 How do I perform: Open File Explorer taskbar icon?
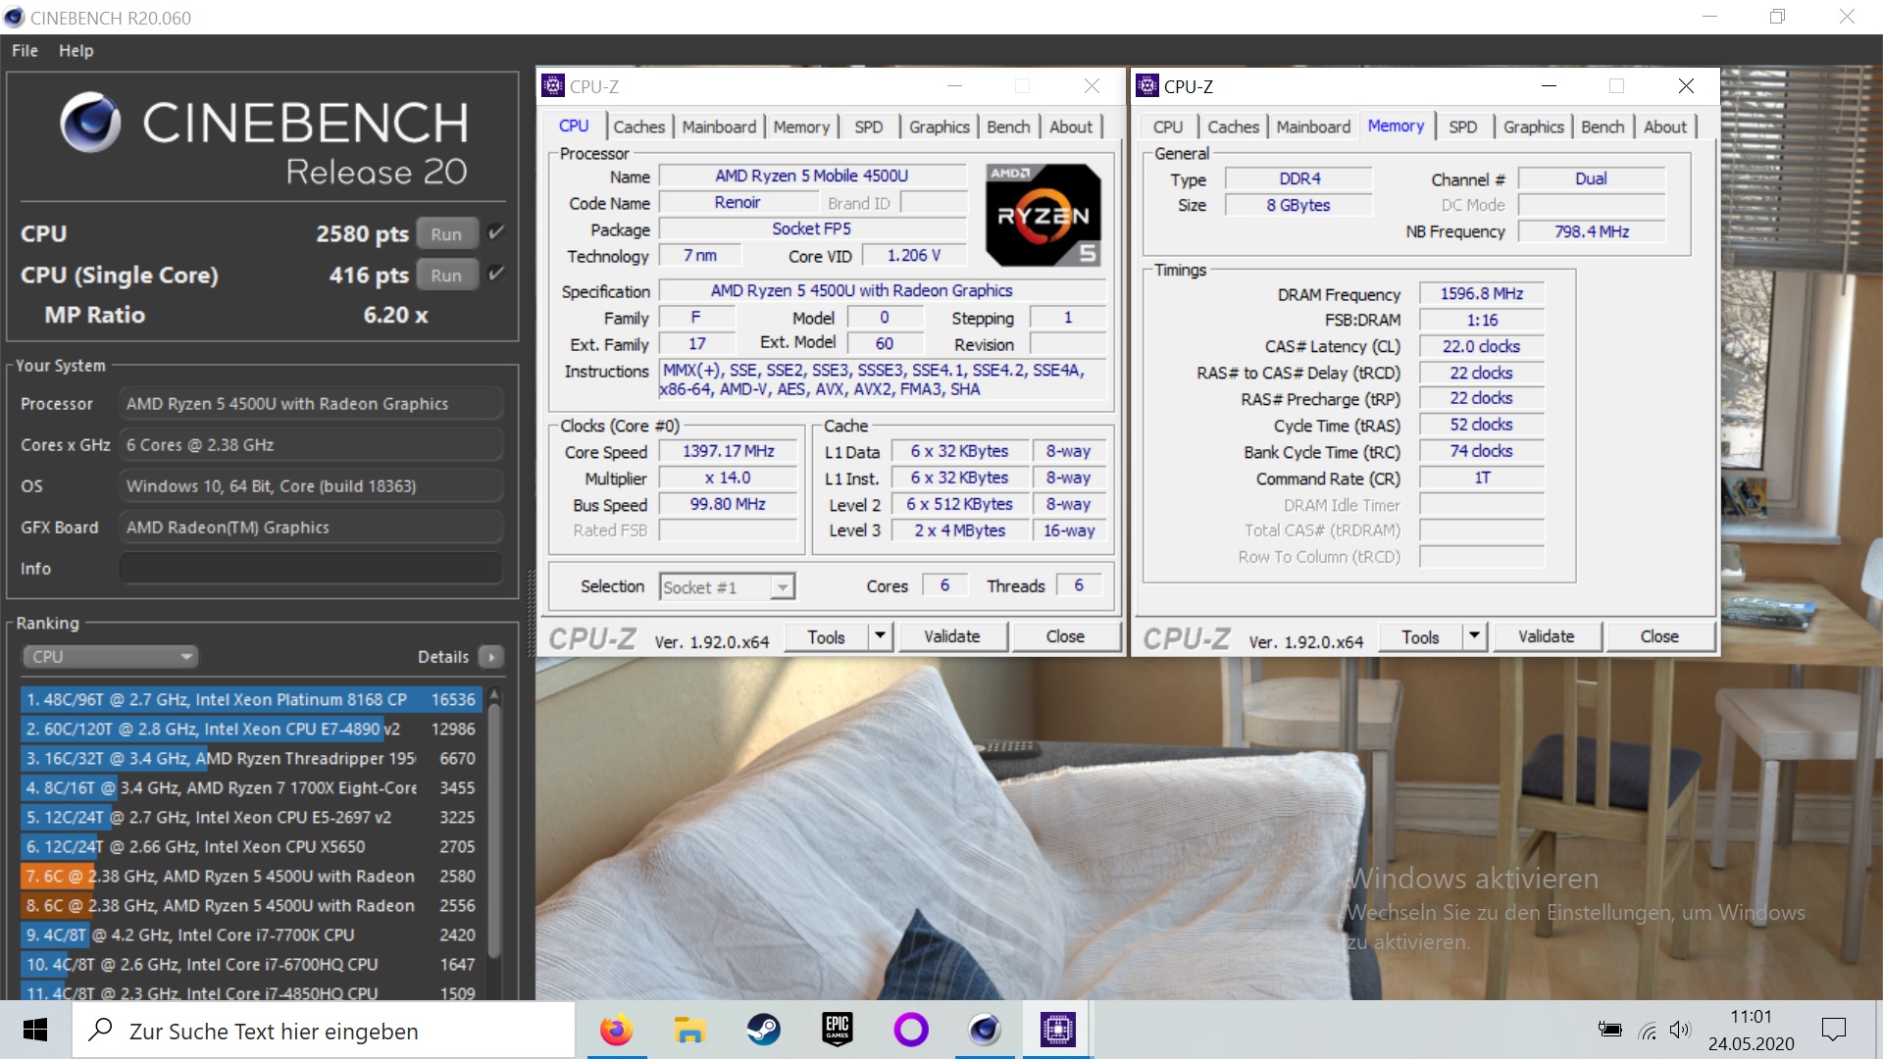(689, 1030)
